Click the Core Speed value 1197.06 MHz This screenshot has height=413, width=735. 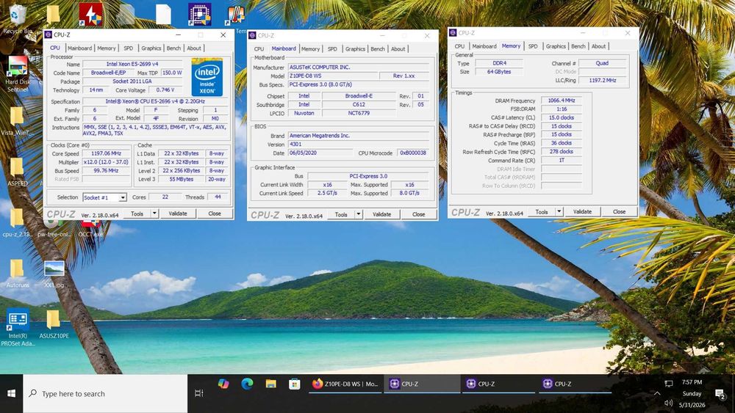pyautogui.click(x=107, y=153)
